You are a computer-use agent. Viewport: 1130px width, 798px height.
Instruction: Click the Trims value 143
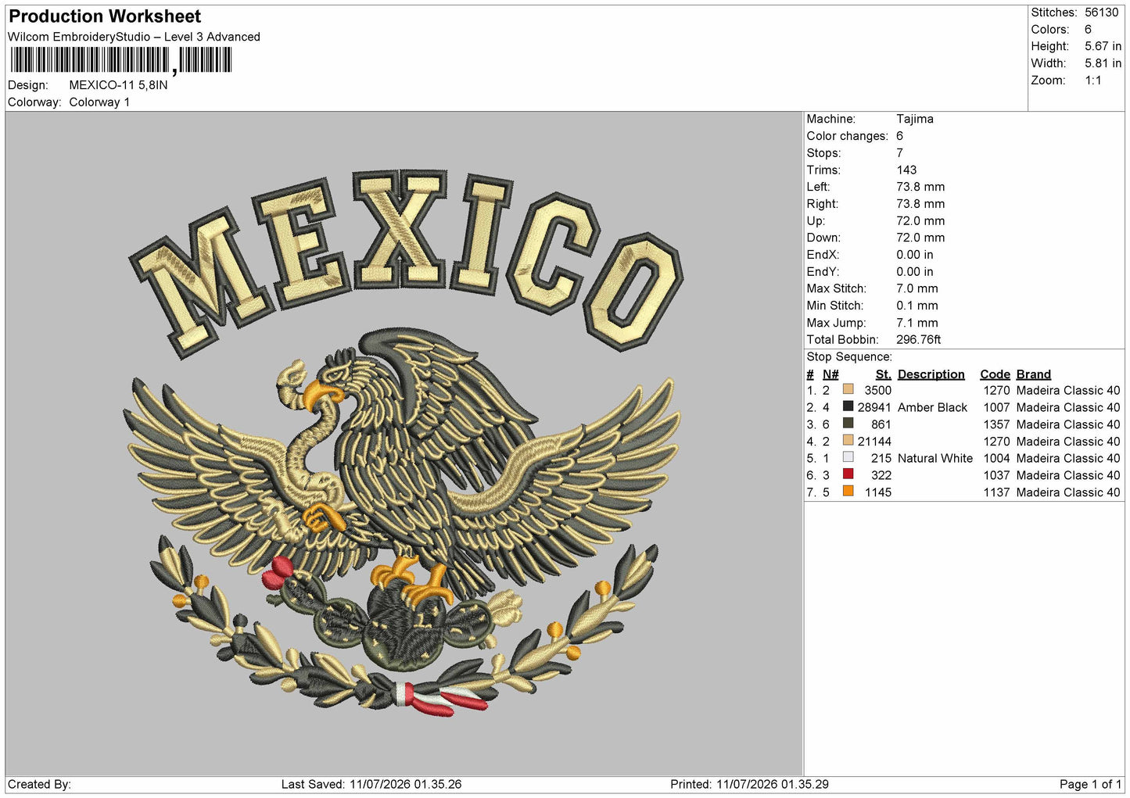pos(906,170)
